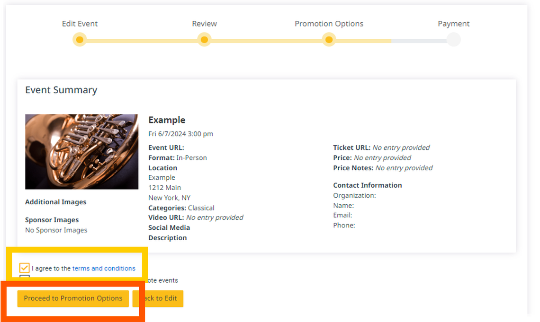
Task: Select the Promotion Options step circle
Action: 329,40
